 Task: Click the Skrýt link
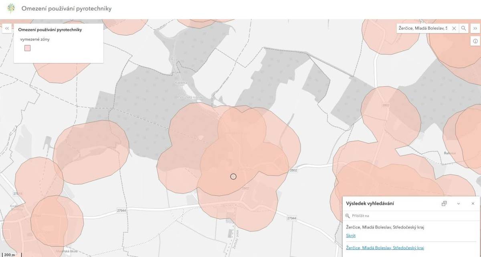pyautogui.click(x=351, y=235)
